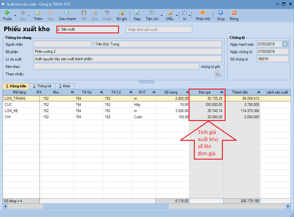Click the Bỏ ghi (unpost) icon
This screenshot has width=294, height=217.
(x=122, y=13)
